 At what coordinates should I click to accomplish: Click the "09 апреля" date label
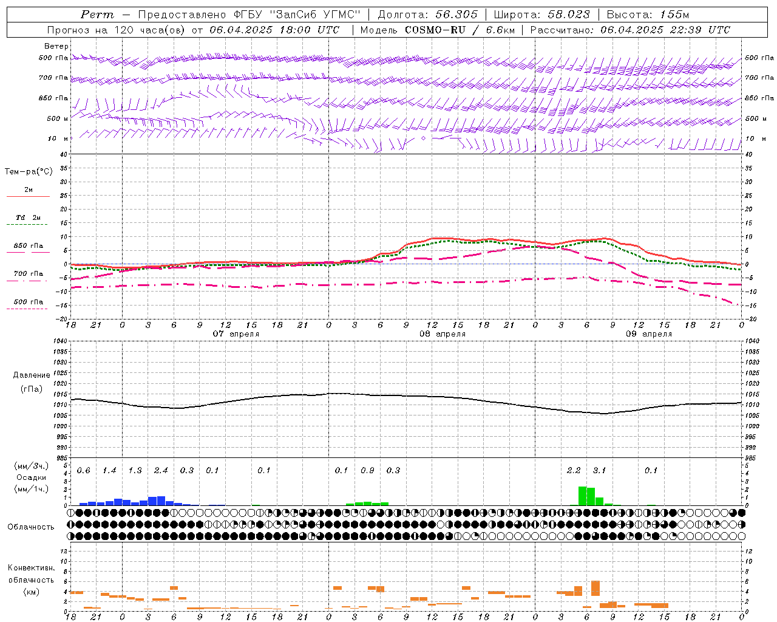(649, 334)
